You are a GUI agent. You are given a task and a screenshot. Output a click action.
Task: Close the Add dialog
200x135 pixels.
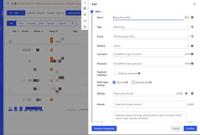(194, 4)
